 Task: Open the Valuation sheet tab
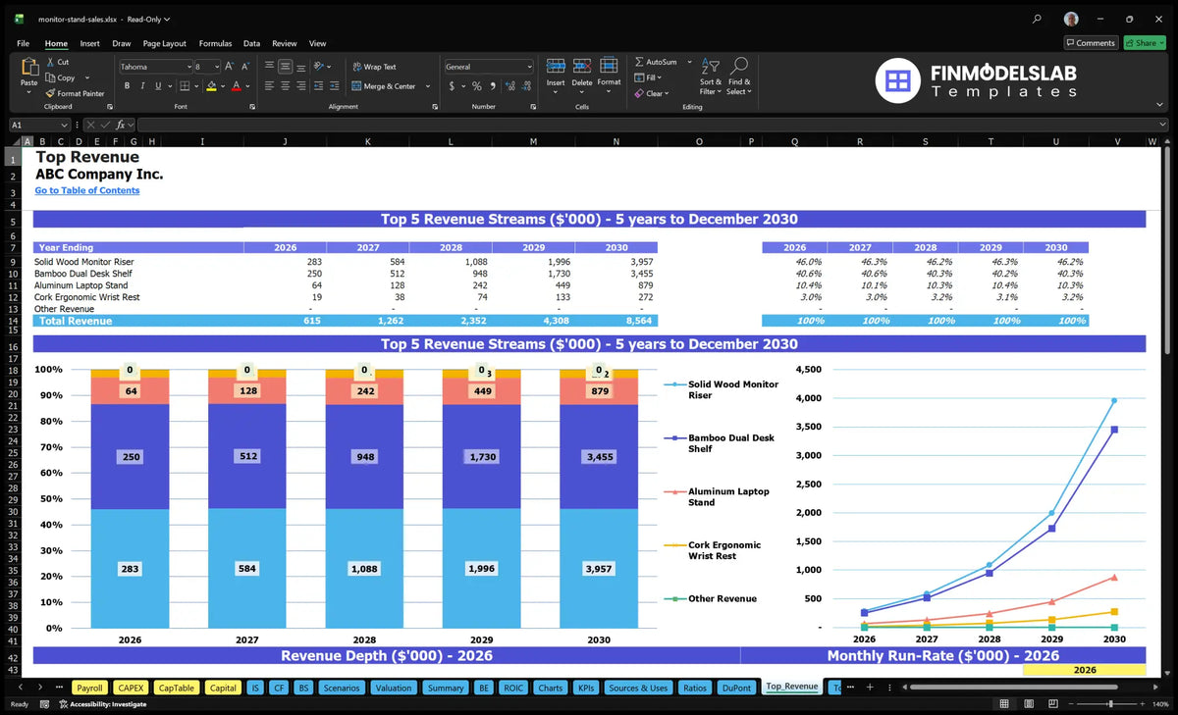click(x=394, y=688)
